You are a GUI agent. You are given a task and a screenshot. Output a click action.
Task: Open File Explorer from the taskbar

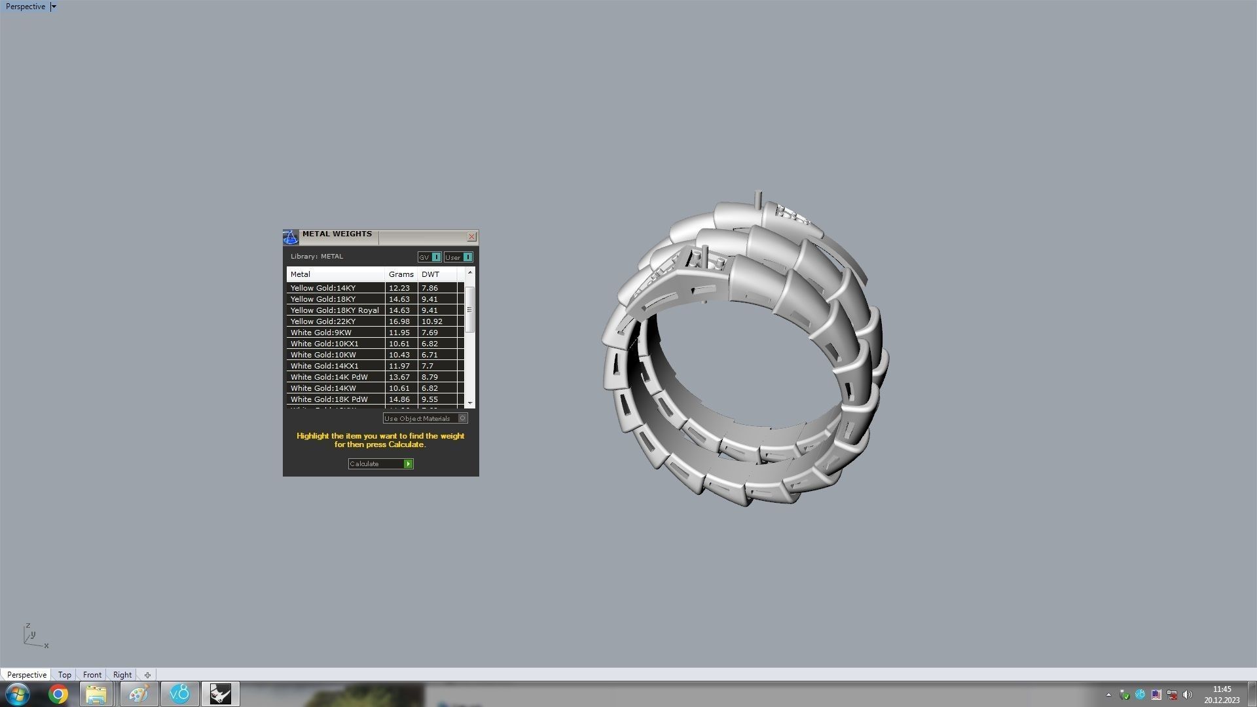(96, 694)
